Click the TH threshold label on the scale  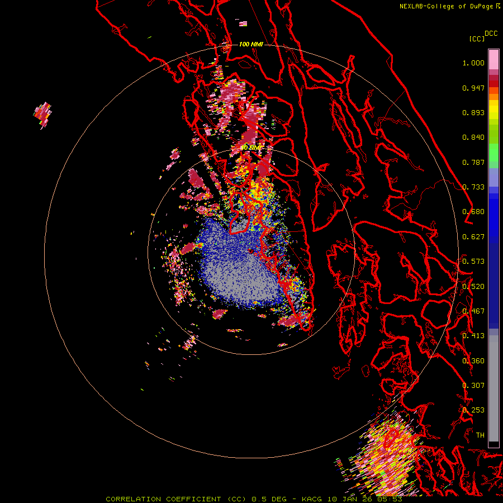coord(480,435)
